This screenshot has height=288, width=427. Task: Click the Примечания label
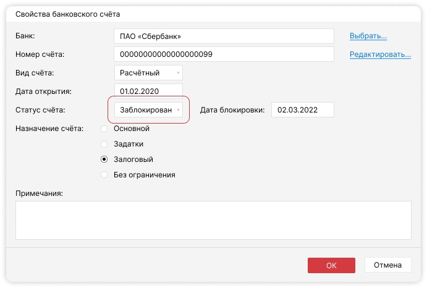coord(39,193)
